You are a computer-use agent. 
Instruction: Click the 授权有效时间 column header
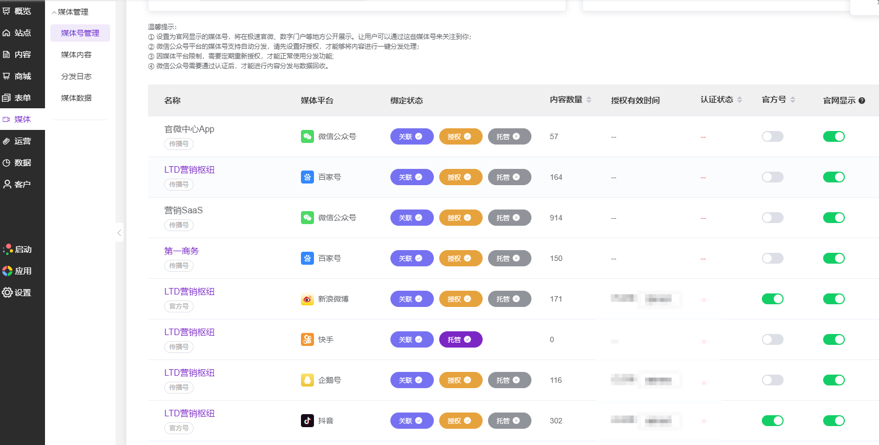point(636,100)
